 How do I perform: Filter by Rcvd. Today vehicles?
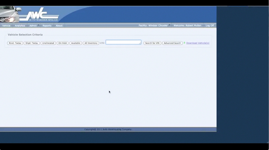click(15, 43)
